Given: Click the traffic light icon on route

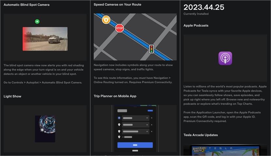Looking at the screenshot, I should click(x=151, y=49).
